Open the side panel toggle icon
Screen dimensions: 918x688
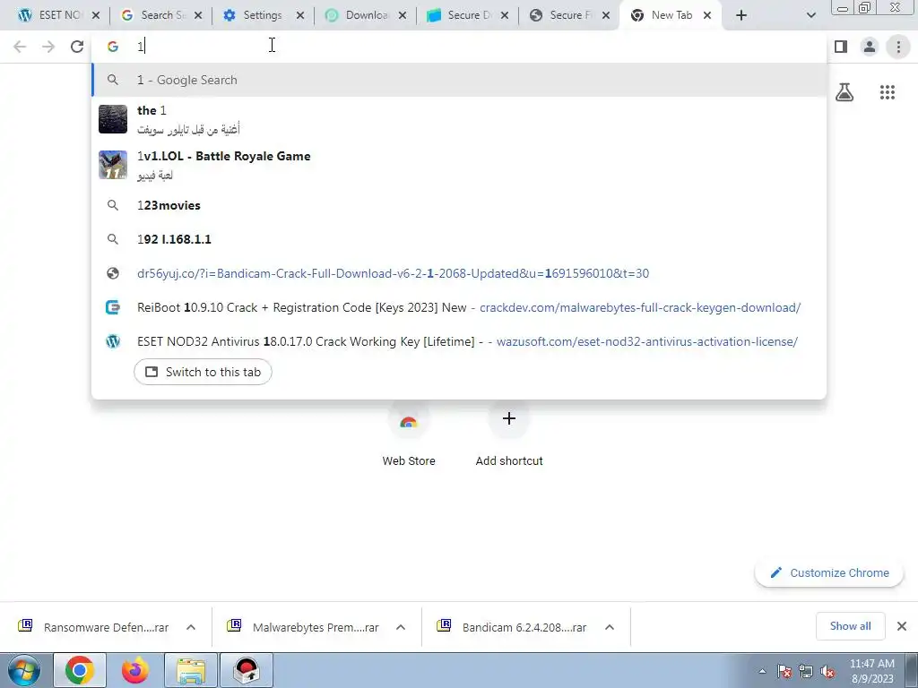[x=841, y=47]
